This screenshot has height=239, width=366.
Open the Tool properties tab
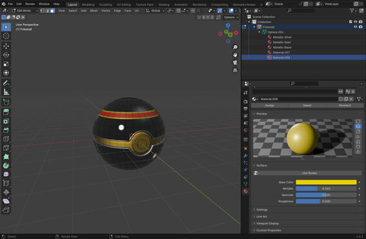245,93
